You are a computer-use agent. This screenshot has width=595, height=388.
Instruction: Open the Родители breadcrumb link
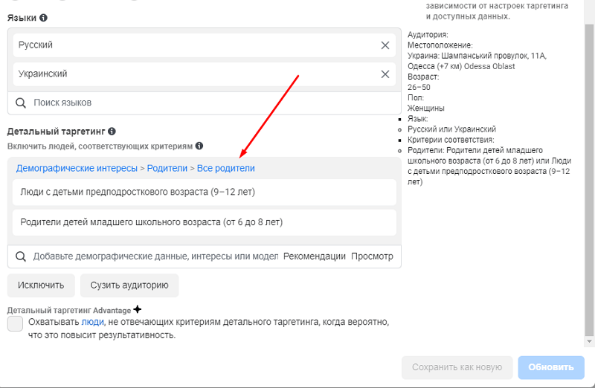[x=167, y=168]
